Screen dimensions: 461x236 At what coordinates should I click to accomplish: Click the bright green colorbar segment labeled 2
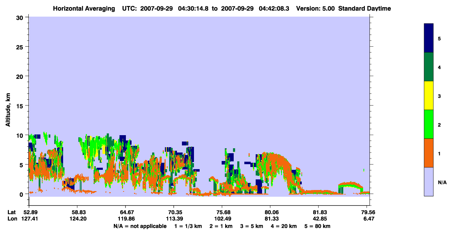coord(429,124)
